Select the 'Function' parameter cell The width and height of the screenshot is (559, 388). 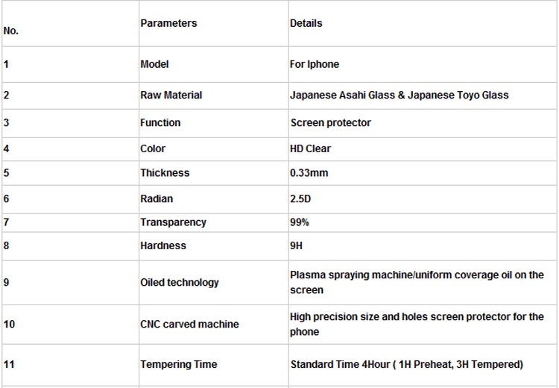[x=160, y=122]
